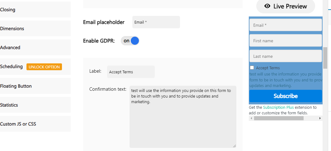
Task: Open the Advanced settings section
Action: [x=35, y=48]
